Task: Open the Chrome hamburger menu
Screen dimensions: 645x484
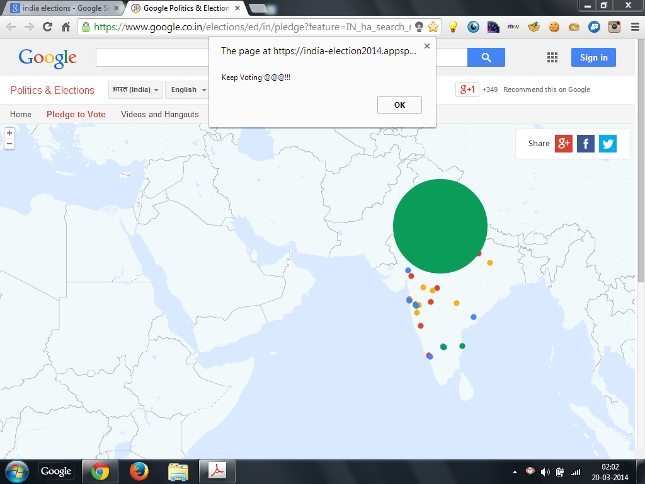Action: (635, 27)
